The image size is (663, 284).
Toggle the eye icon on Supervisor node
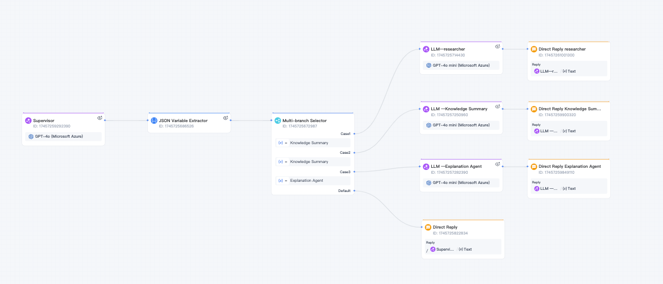(x=99, y=118)
